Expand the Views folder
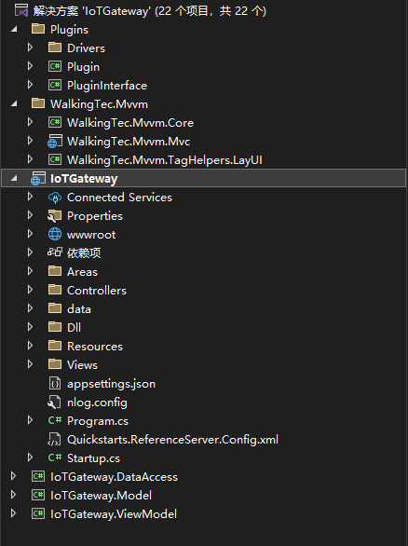The image size is (408, 546). tap(31, 364)
